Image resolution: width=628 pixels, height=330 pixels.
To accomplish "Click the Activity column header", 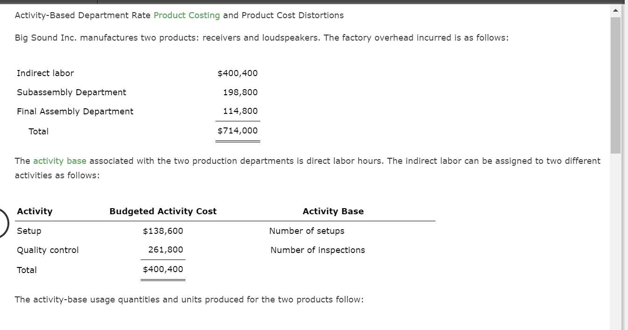I will click(35, 211).
